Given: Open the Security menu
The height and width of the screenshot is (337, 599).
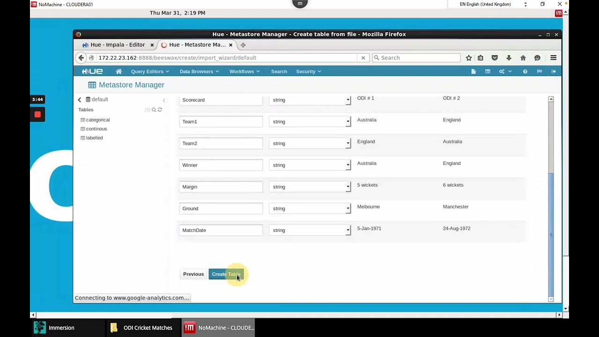Looking at the screenshot, I should [308, 71].
